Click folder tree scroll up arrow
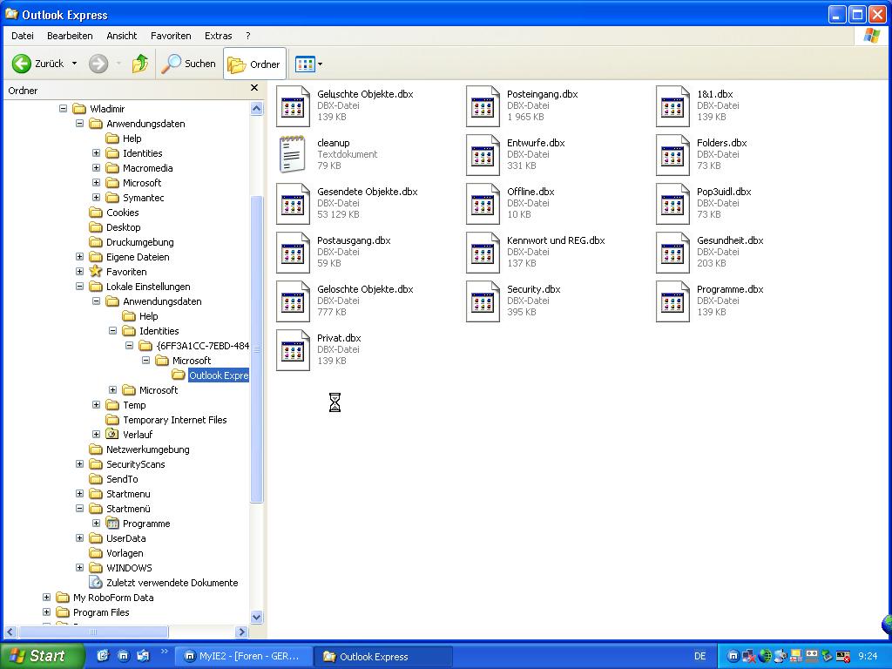The image size is (892, 669). coord(257,109)
